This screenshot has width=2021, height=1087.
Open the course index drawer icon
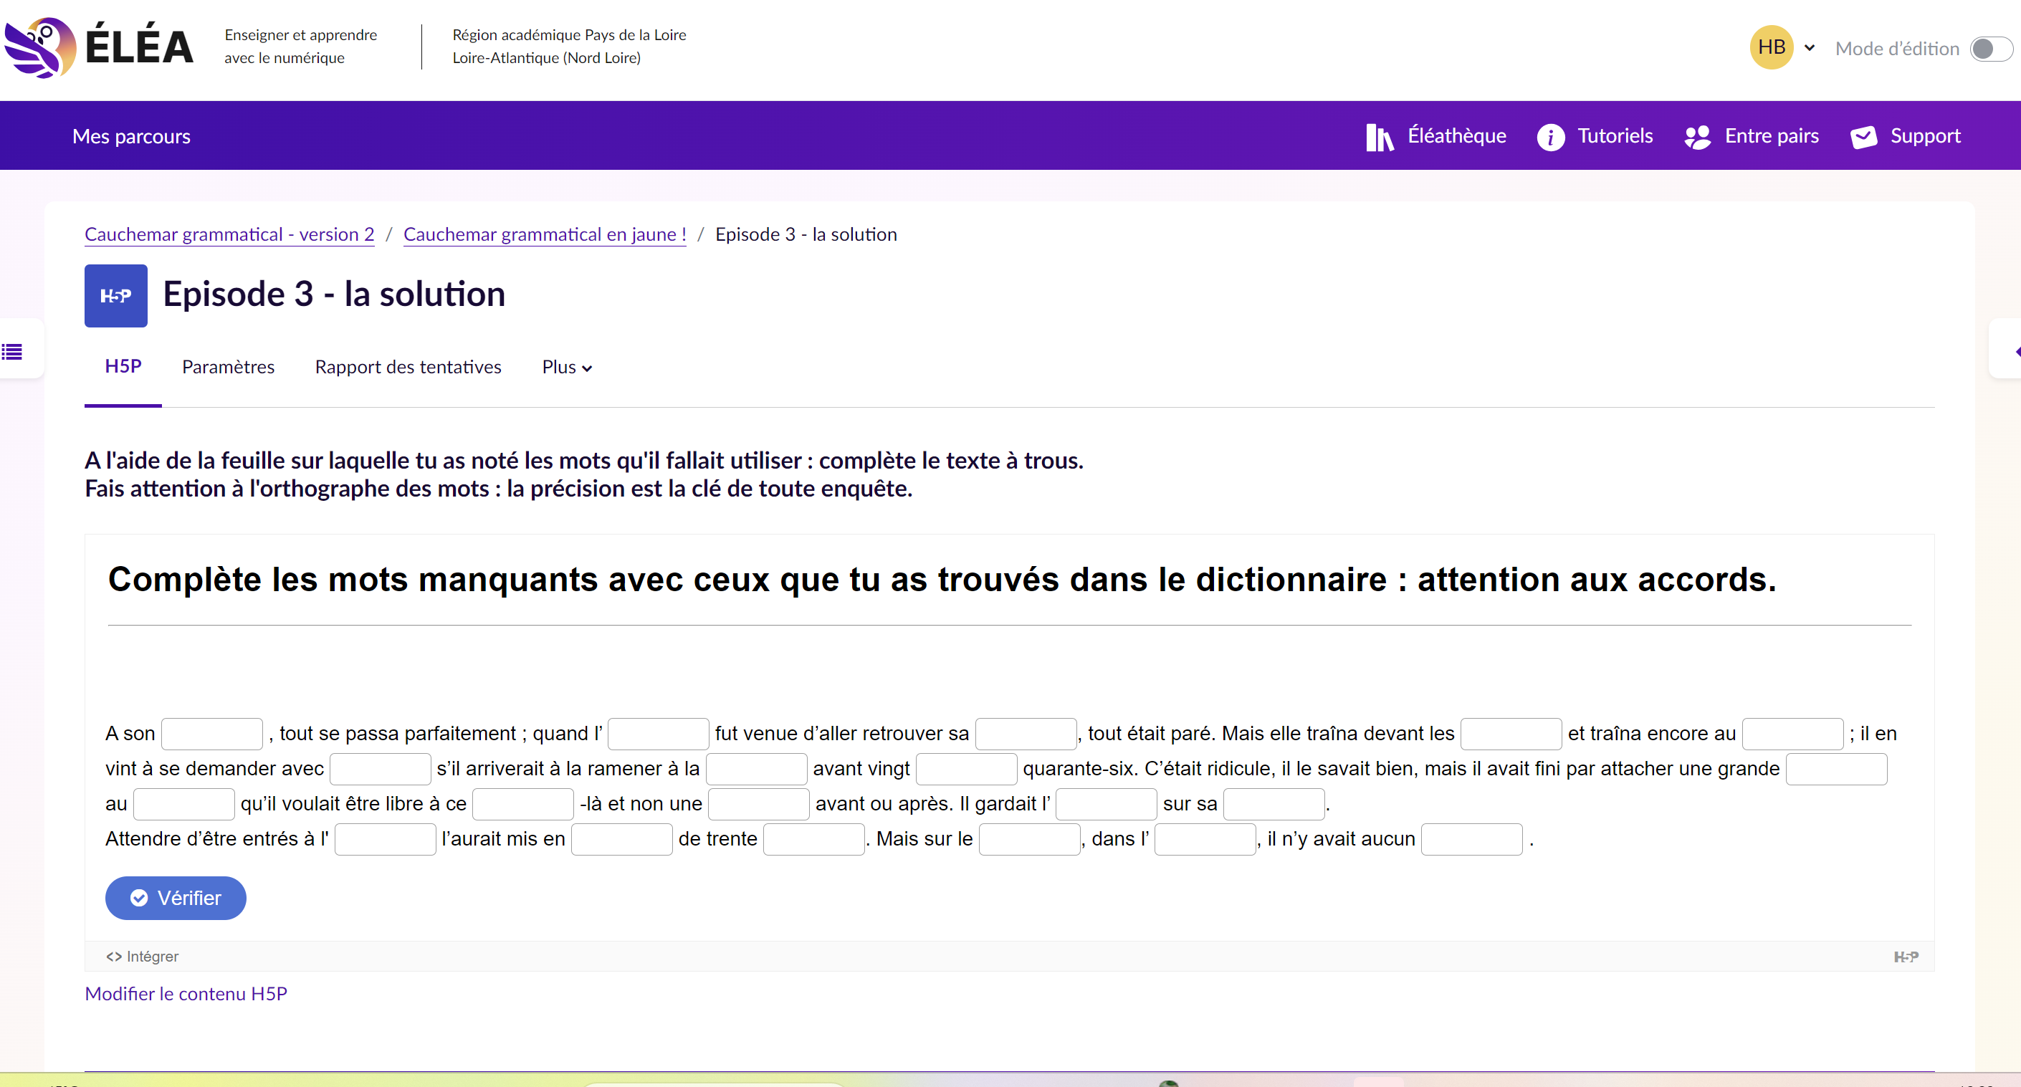click(x=13, y=352)
